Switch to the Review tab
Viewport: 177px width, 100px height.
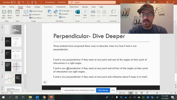[x=85, y=7]
